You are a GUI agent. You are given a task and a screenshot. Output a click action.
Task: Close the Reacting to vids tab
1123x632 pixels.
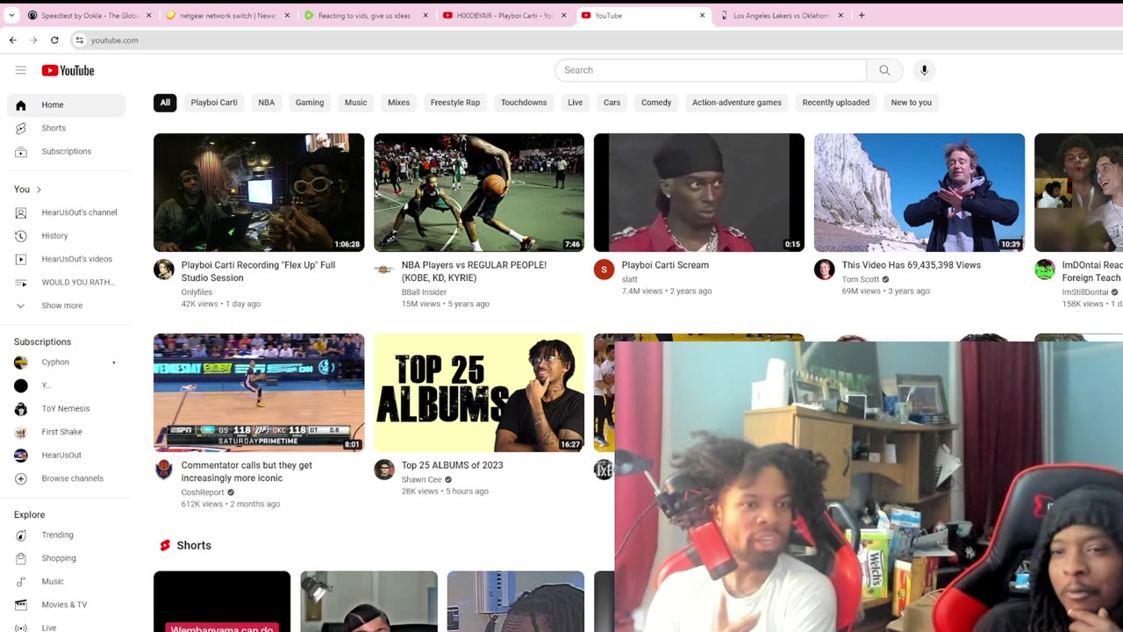[x=426, y=15]
